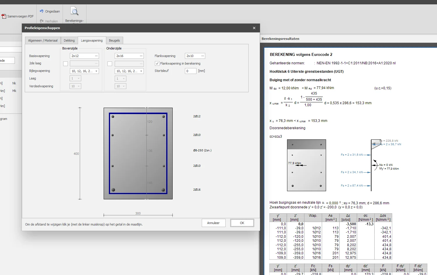
Task: Switch to the Dekking tab
Action: 69,40
